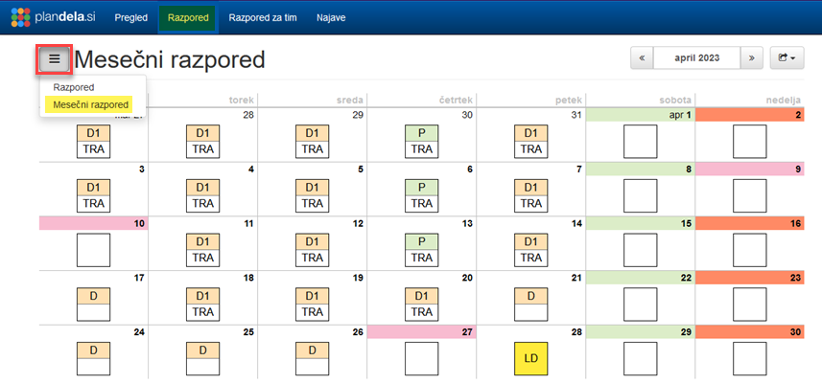This screenshot has height=384, width=822.
Task: Click the empty shift box on April 1
Action: click(x=641, y=141)
